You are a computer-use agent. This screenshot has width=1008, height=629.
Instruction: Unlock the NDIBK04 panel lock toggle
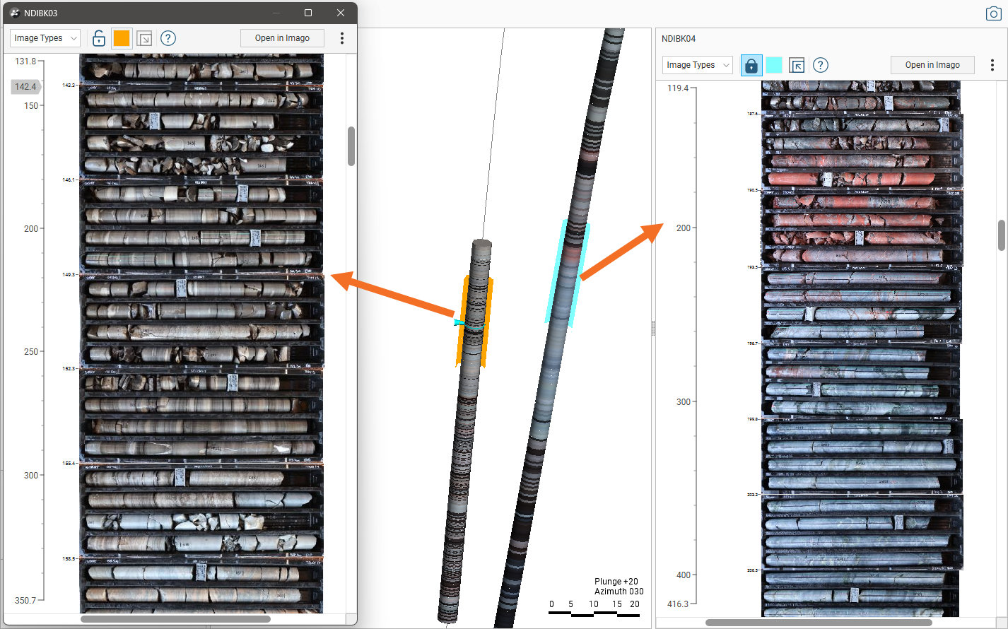point(751,65)
